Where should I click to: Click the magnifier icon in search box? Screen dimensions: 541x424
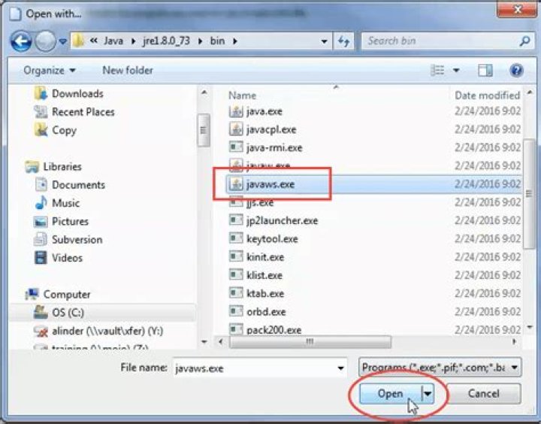point(524,41)
